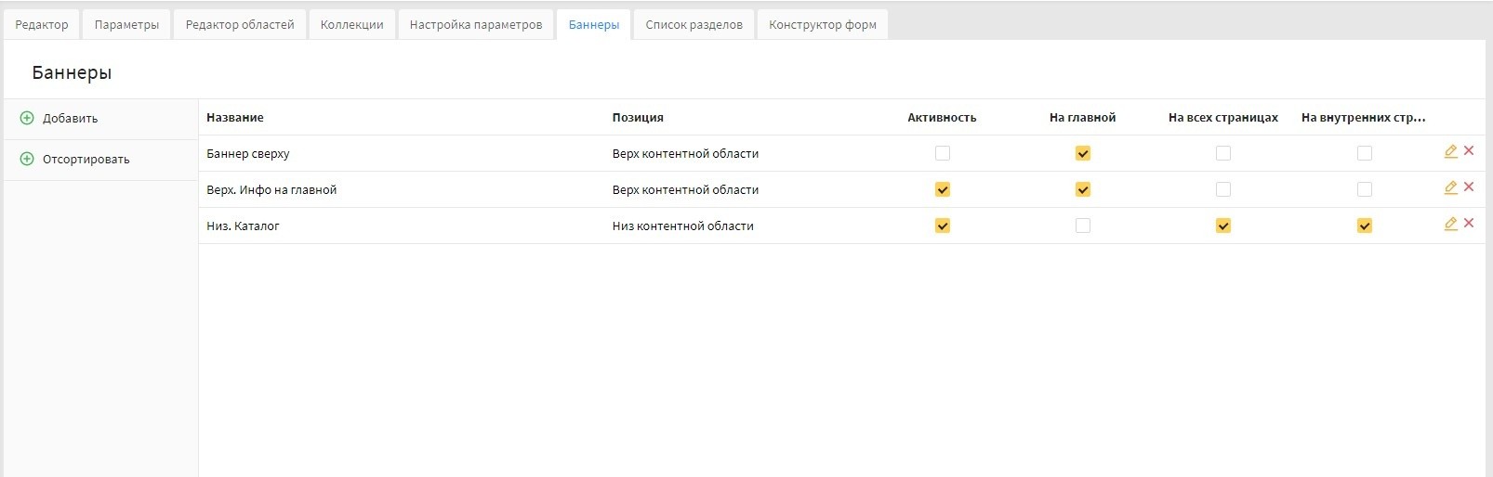Switch to the Редактор tab
This screenshot has height=477, width=1493.
click(x=42, y=25)
